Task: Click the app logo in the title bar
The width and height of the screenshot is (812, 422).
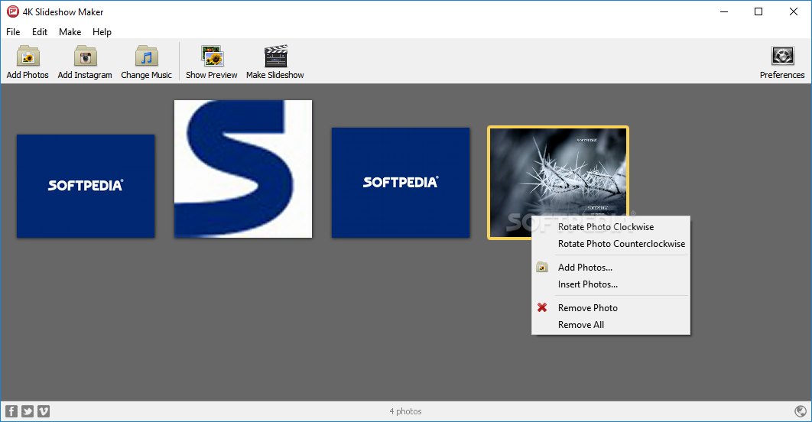Action: [12, 11]
